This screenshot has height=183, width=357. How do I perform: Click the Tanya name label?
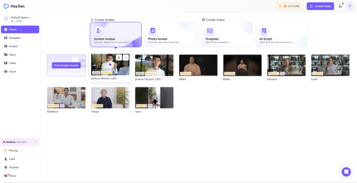95,112
